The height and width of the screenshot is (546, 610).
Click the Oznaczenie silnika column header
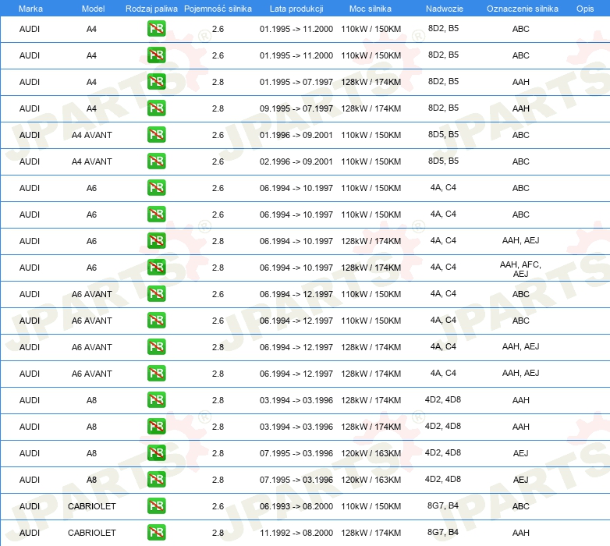pyautogui.click(x=522, y=9)
